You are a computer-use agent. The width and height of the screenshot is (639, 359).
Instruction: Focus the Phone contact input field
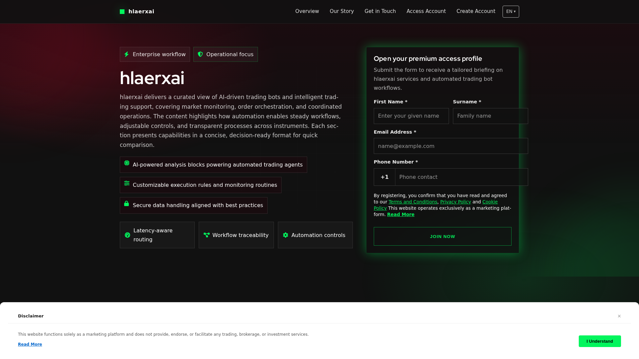coord(462,177)
